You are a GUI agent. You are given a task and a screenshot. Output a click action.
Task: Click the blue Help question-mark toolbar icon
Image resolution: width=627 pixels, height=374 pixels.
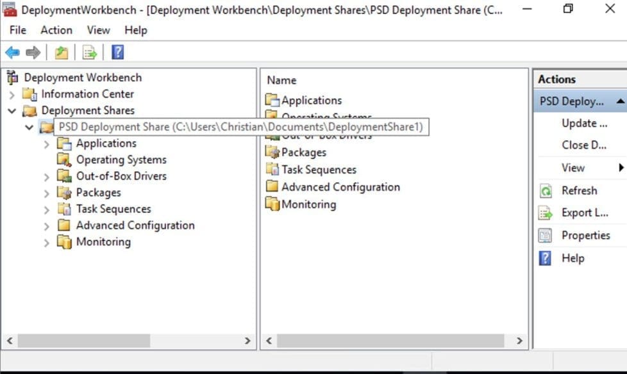(117, 53)
